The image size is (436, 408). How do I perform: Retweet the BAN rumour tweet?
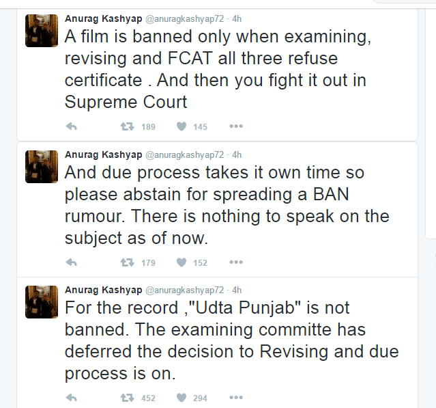point(127,262)
